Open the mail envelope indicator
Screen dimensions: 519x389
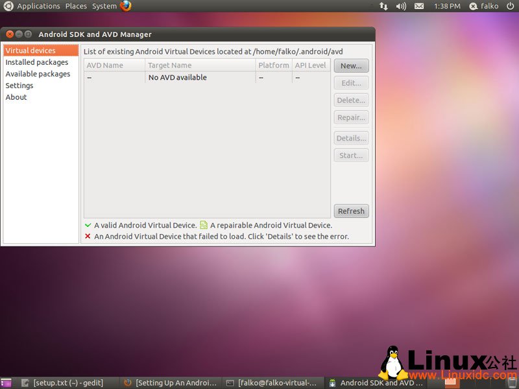click(x=418, y=6)
